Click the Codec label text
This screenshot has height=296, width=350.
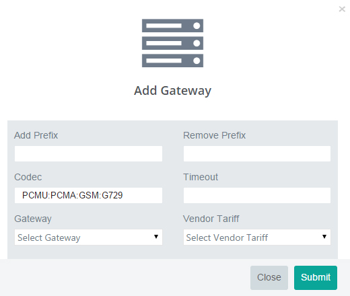coord(28,177)
